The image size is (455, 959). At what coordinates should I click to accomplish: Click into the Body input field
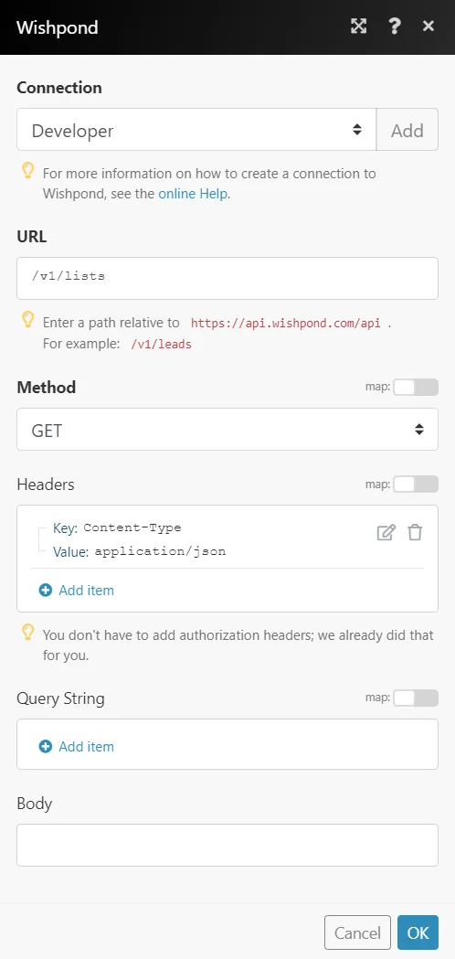coord(227,846)
